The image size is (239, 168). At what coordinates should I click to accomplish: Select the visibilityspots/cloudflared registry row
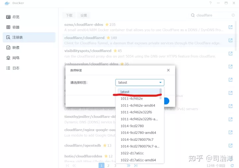tap(149, 53)
